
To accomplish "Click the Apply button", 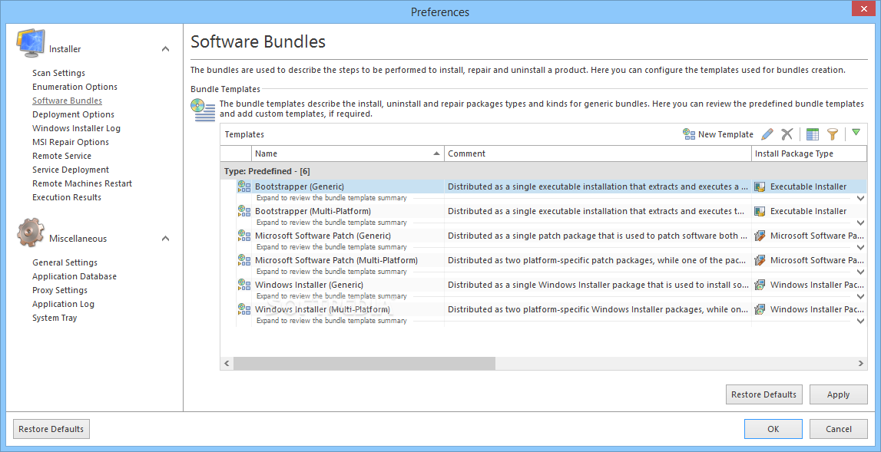I will point(838,394).
